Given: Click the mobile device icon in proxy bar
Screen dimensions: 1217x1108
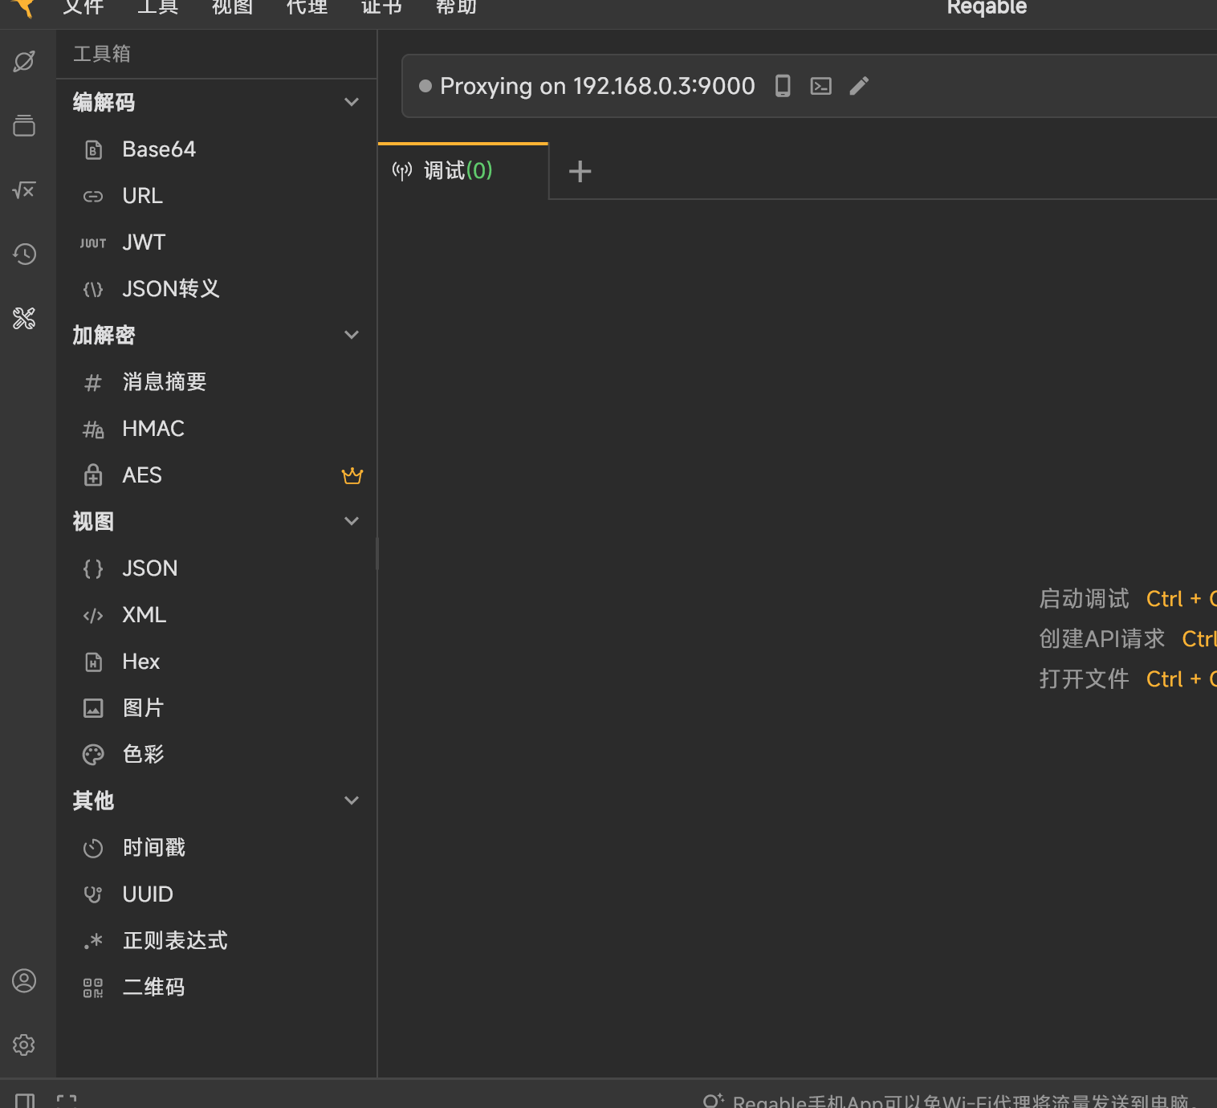Looking at the screenshot, I should [782, 86].
